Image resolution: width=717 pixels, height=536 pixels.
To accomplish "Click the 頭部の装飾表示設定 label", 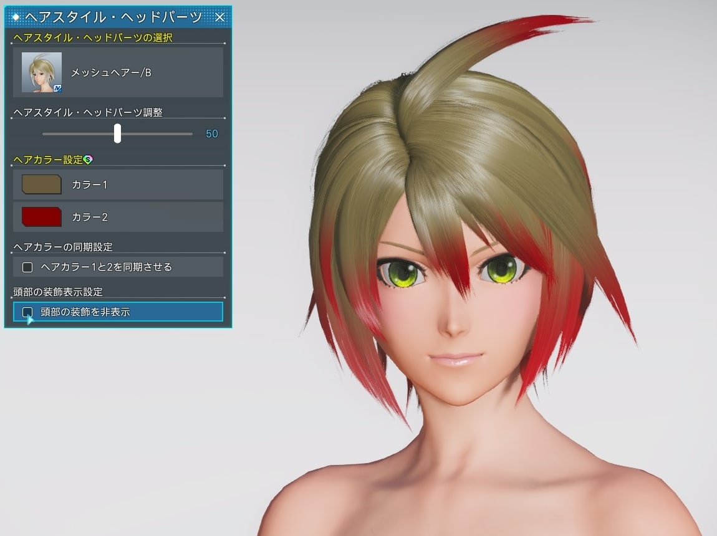I will 57,292.
